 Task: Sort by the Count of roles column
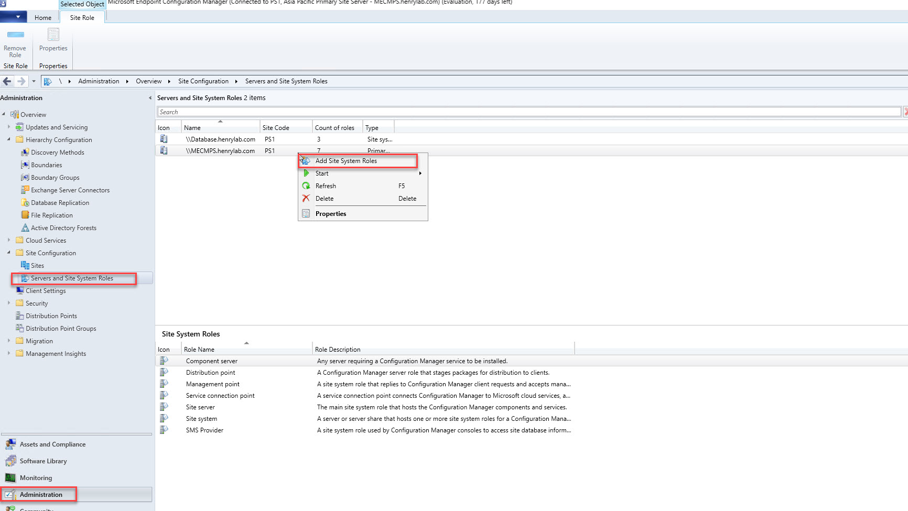click(334, 128)
